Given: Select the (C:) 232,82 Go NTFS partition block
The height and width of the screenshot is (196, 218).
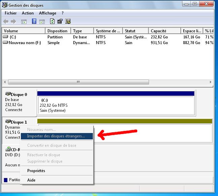Looking at the screenshot, I should [x=116, y=105].
